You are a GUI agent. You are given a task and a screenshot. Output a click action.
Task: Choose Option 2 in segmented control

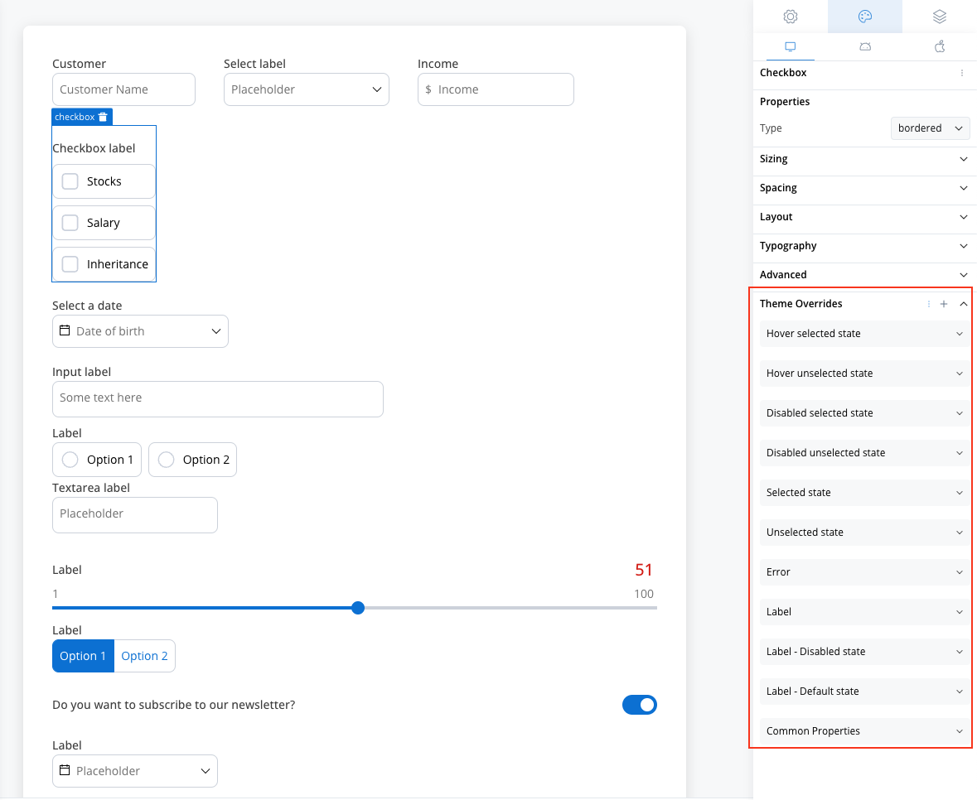[x=144, y=656]
